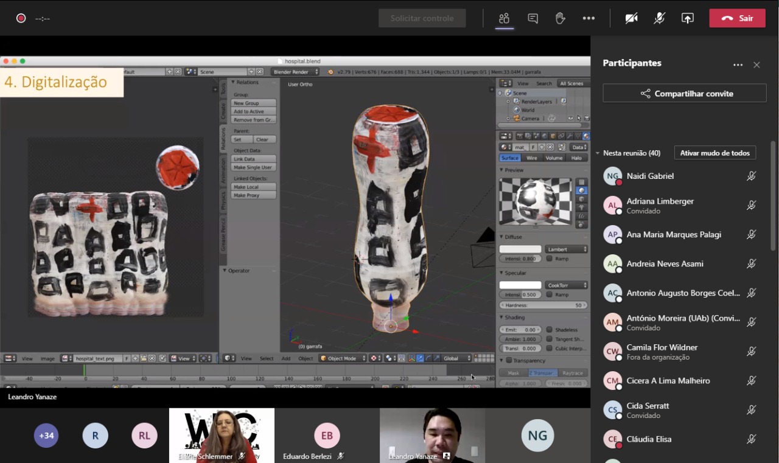
Task: Open more options in Participantes header
Action: pos(738,65)
